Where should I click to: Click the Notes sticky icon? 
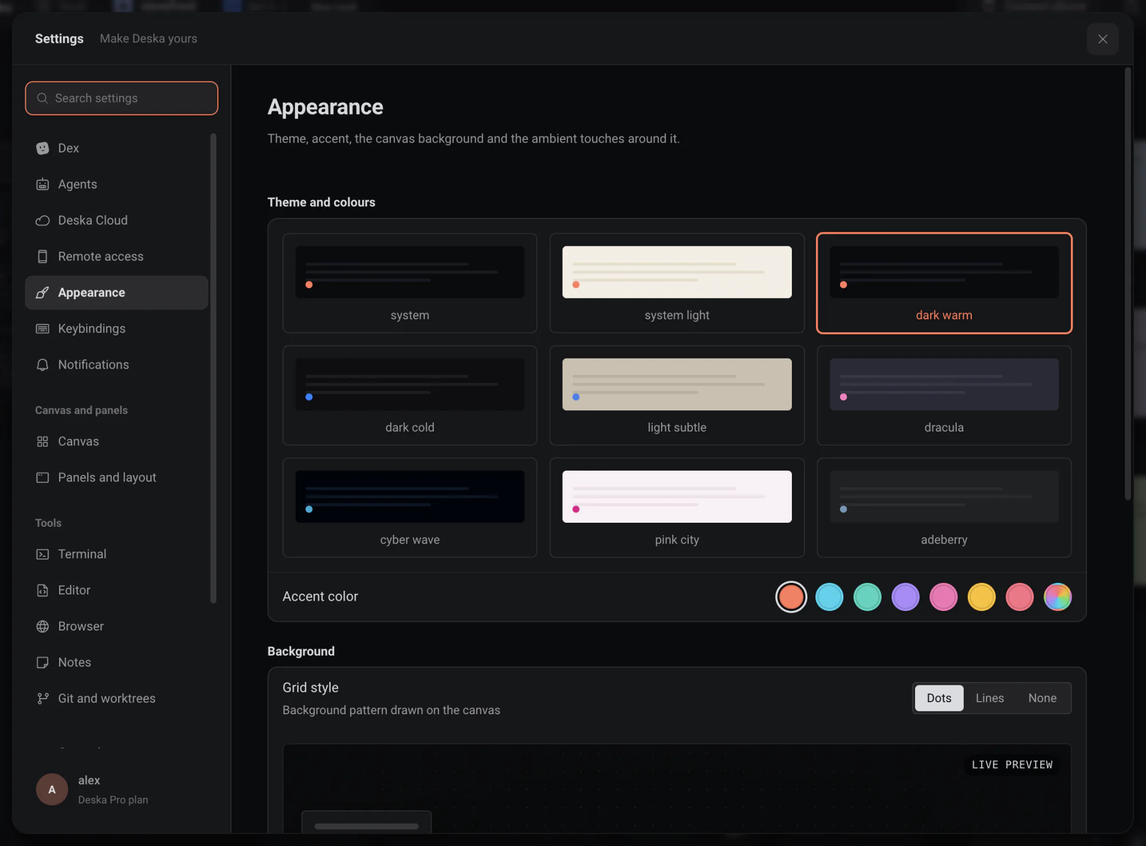[x=42, y=663]
